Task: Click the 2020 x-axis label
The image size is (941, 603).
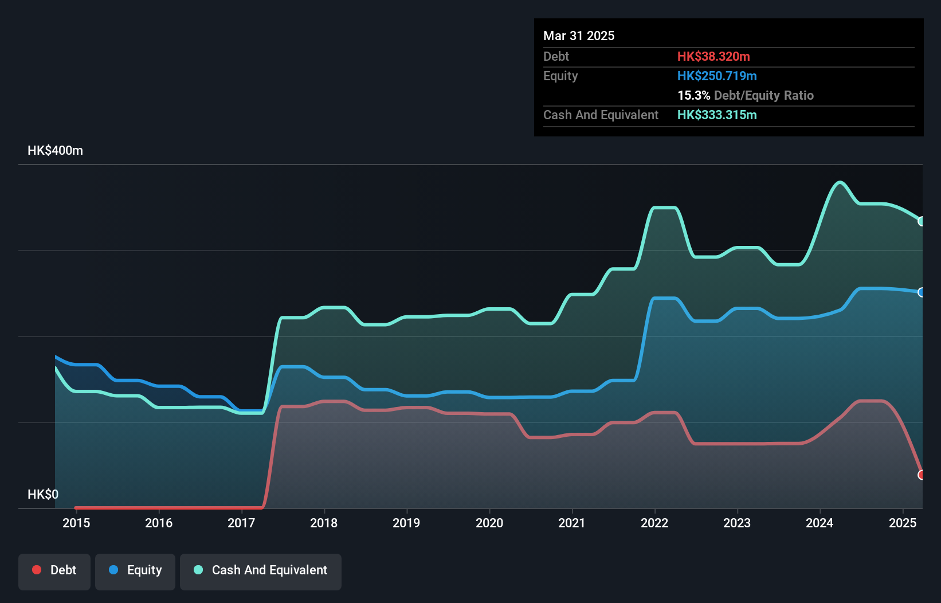Action: click(x=489, y=523)
